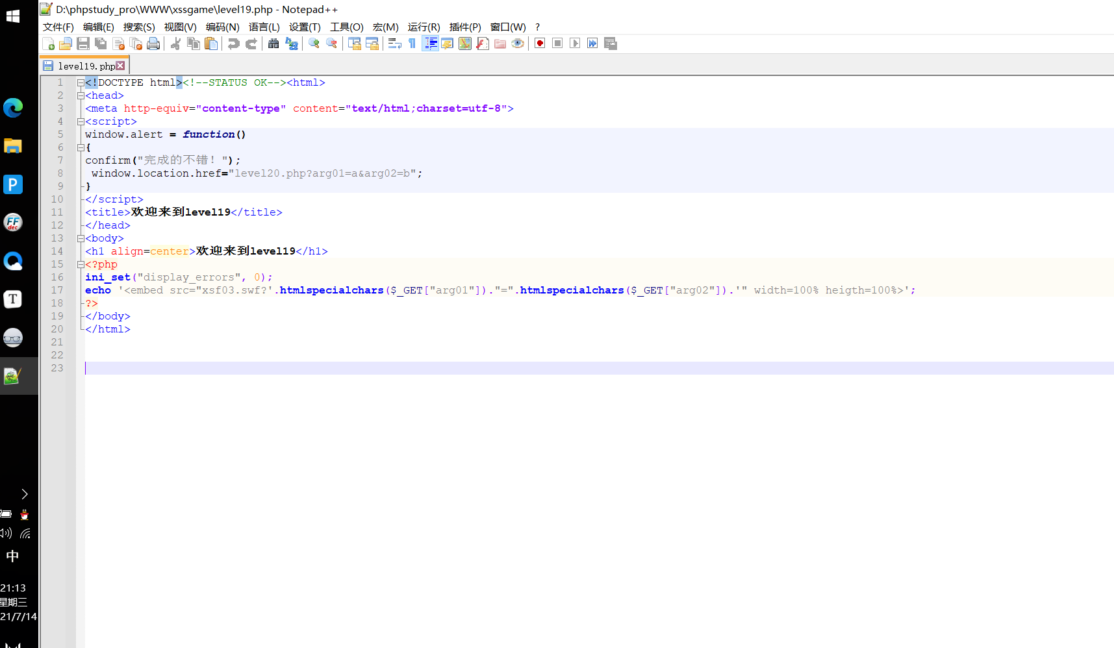This screenshot has height=648, width=1114.
Task: Open the Replace dialog from toolbar
Action: click(291, 44)
